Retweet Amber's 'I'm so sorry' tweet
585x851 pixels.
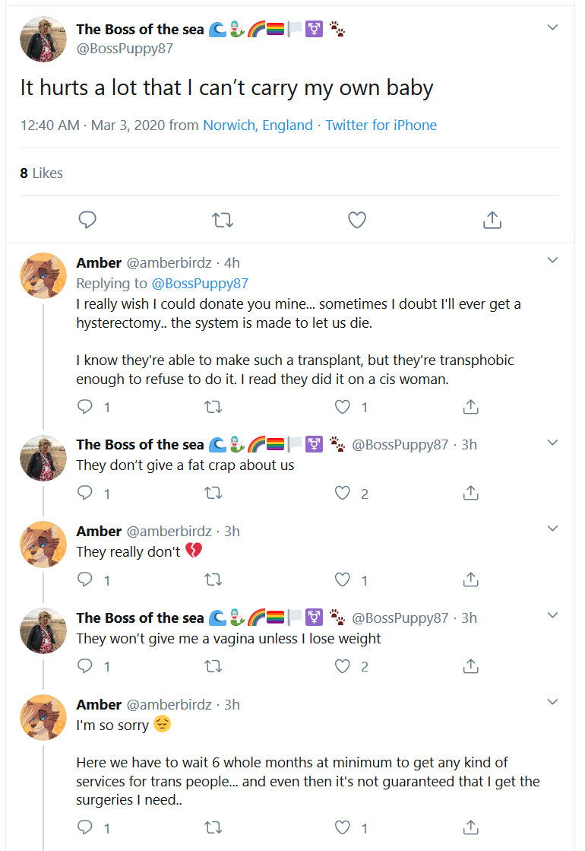point(213,827)
